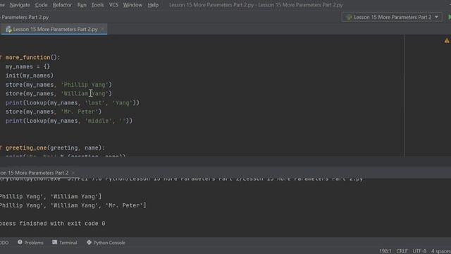The height and width of the screenshot is (254, 451).
Task: Click output line ending with 'William Yang']
Action: point(51,197)
